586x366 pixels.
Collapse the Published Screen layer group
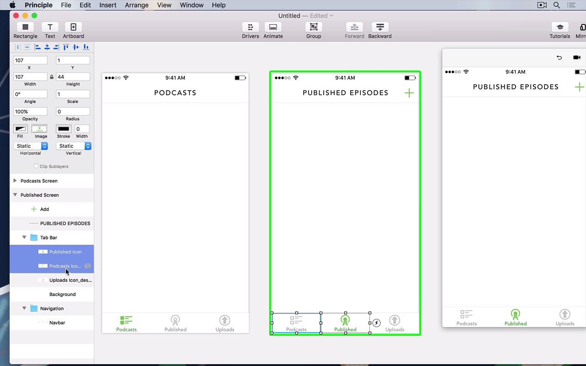point(15,195)
